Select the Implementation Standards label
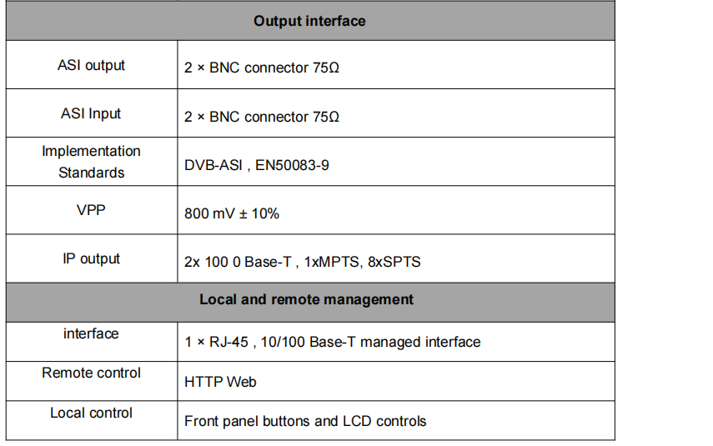 click(91, 162)
